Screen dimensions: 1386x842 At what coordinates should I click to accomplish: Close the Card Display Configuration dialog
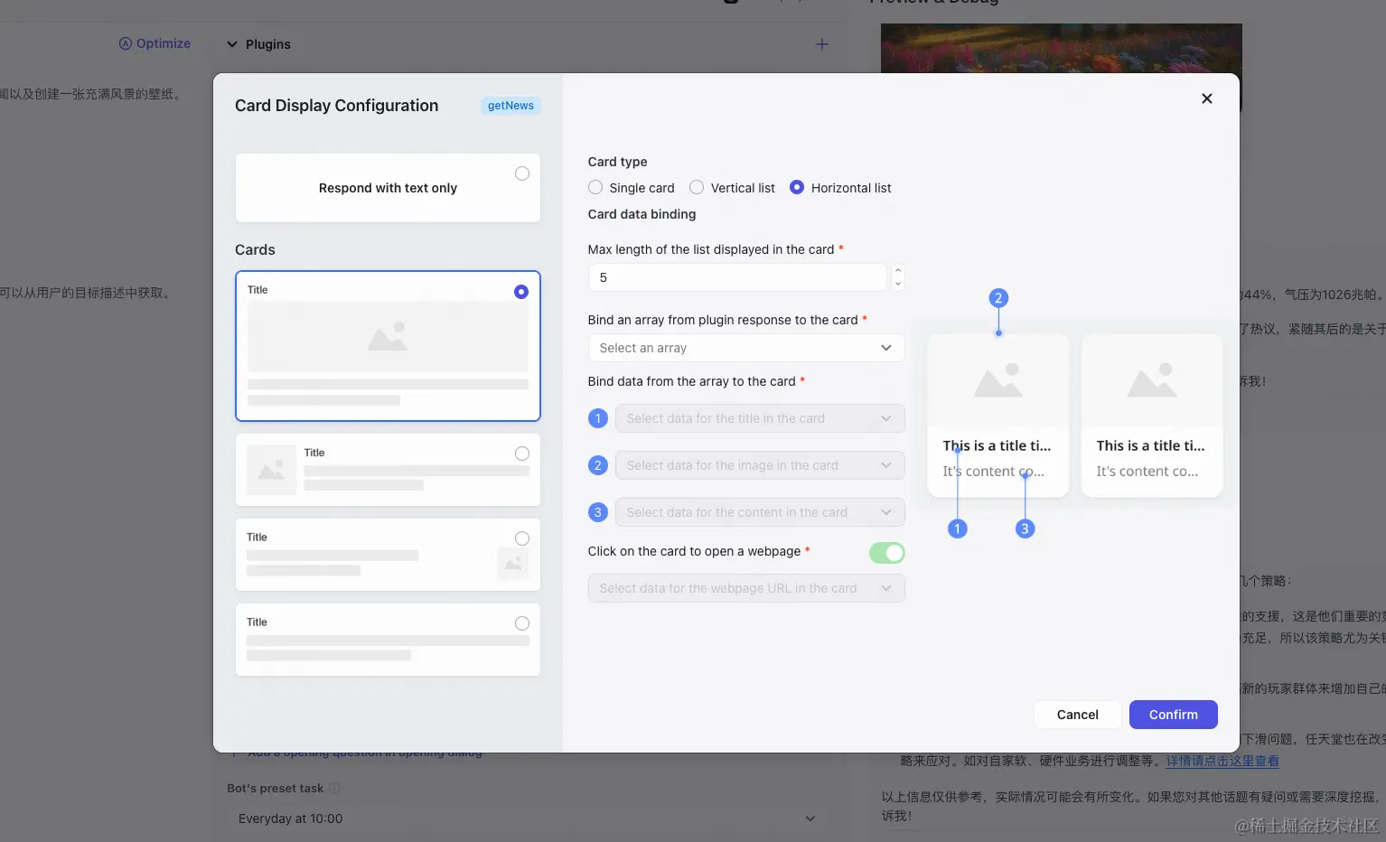[x=1206, y=98]
